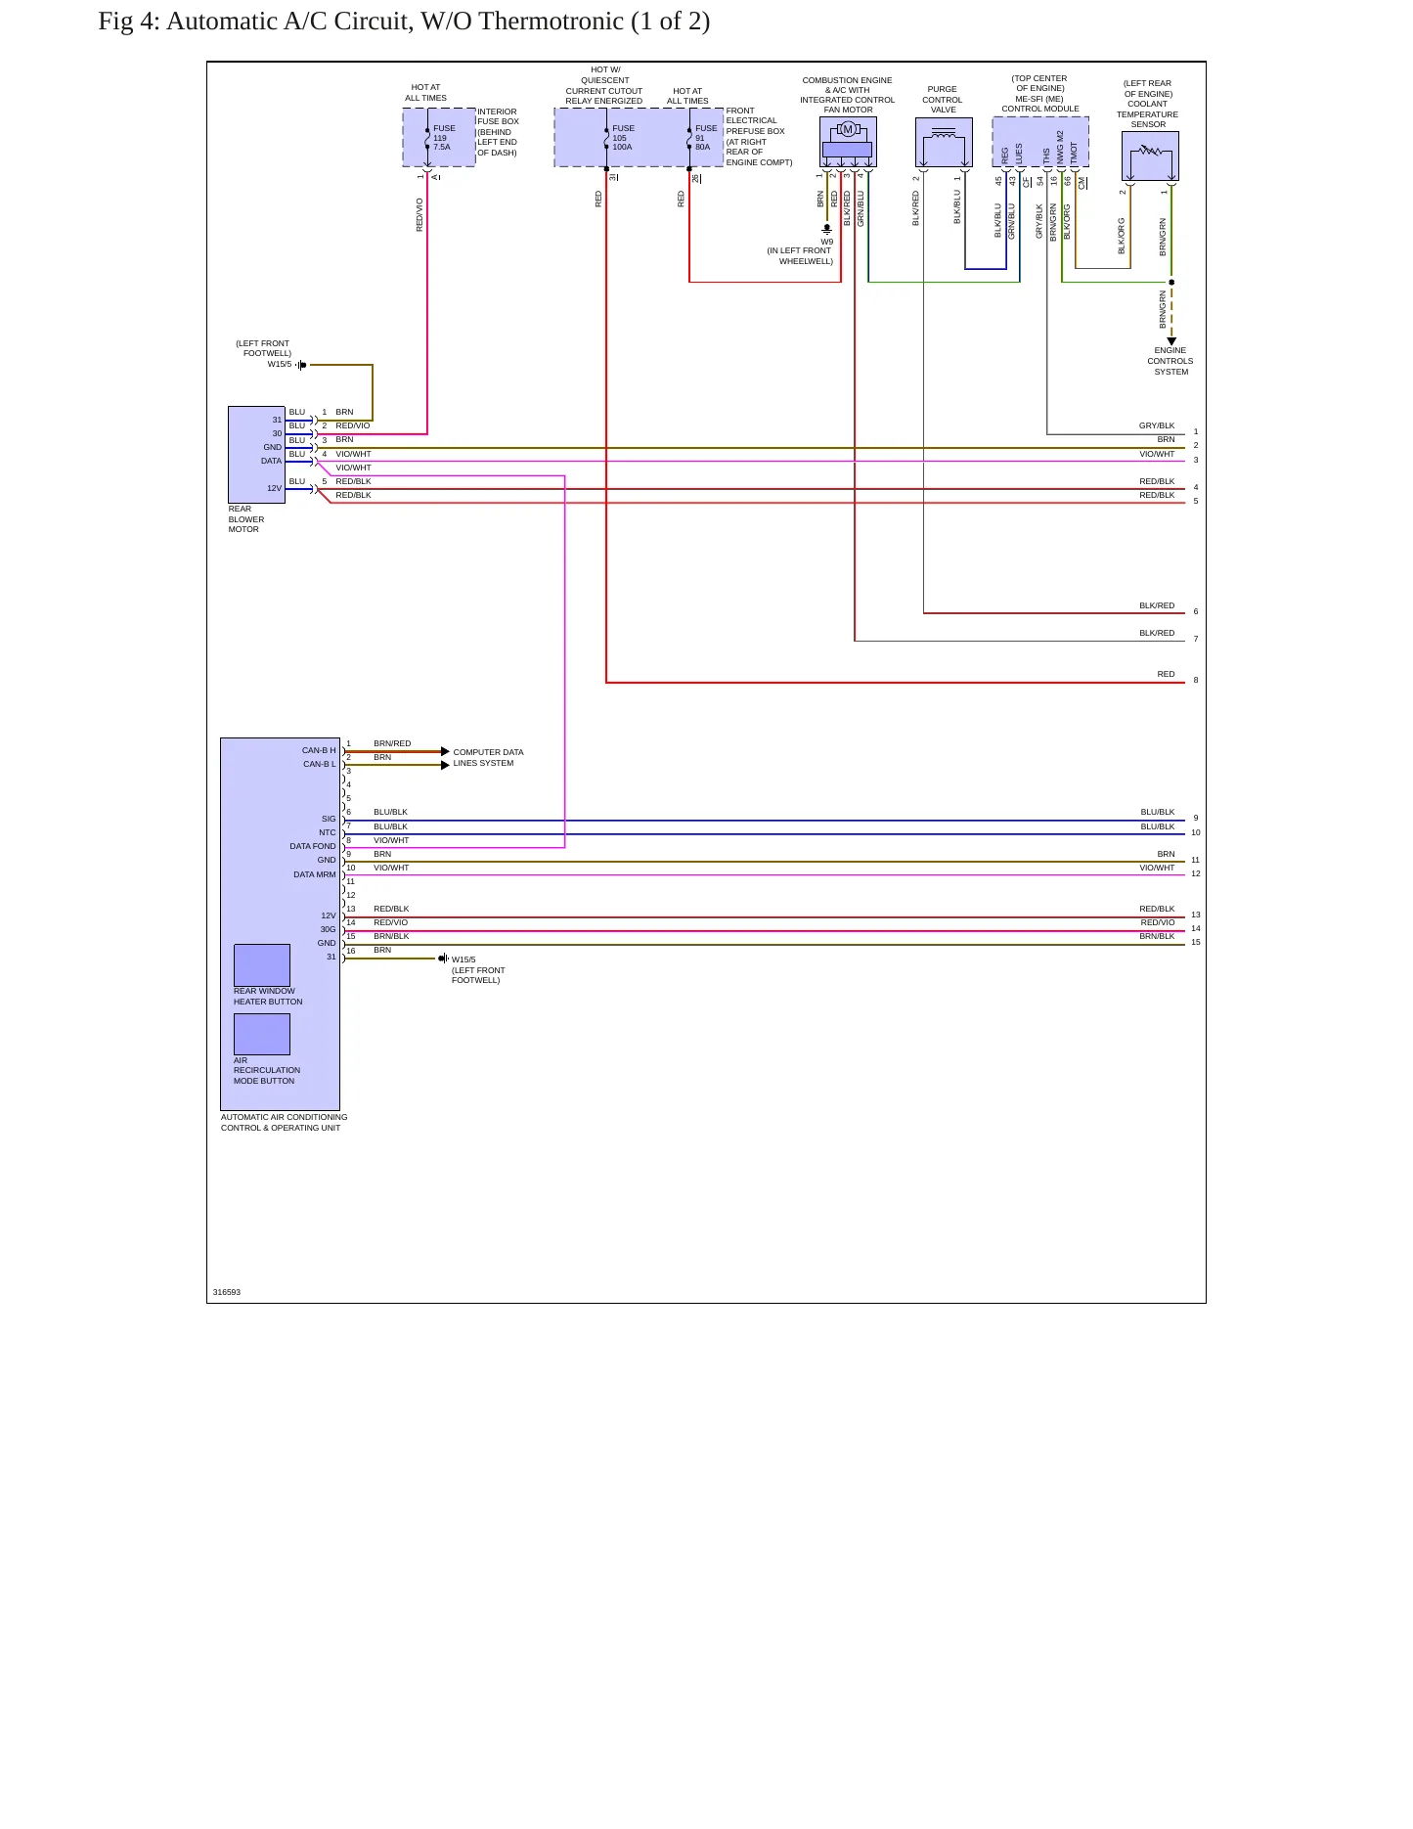Select the Fuse 119 7.5A symbol
Viewport: 1413px width, 1829px height.
[x=427, y=138]
